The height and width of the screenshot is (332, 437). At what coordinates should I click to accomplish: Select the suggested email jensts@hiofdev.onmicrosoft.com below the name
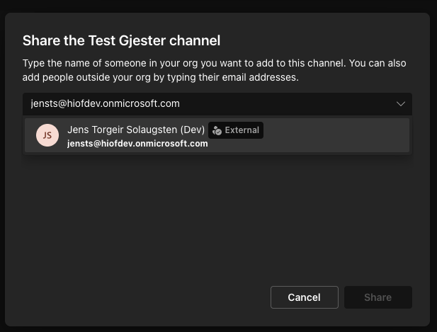pos(137,144)
